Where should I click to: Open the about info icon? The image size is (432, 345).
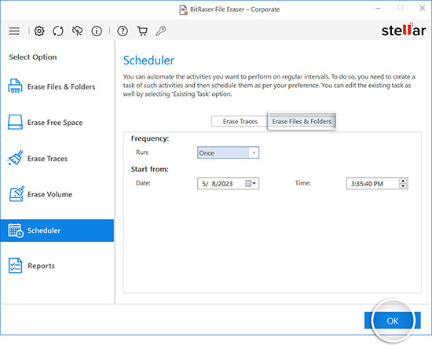(x=97, y=31)
